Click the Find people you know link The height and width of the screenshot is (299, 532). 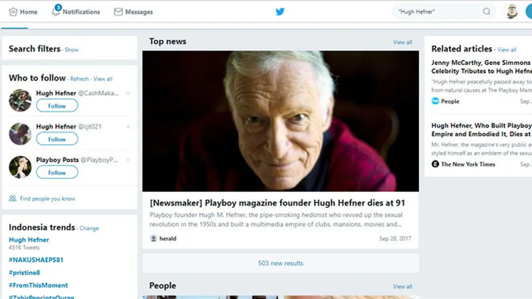(47, 199)
